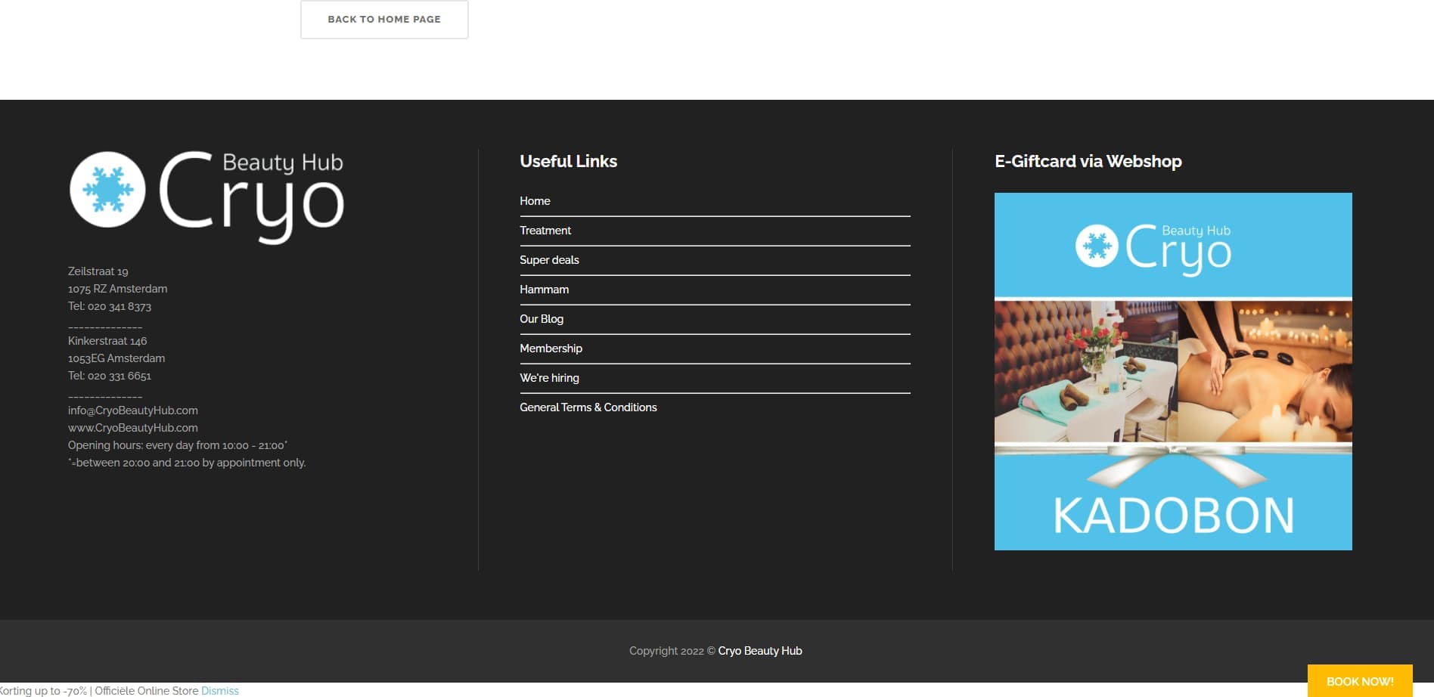Click the Zeilstraat 19 address line
The height and width of the screenshot is (697, 1434).
pyautogui.click(x=98, y=271)
